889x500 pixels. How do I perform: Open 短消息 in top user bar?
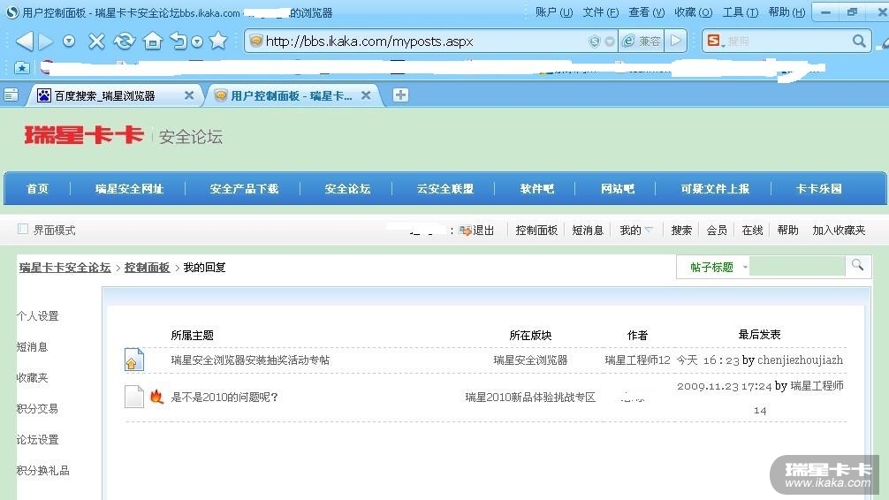[588, 231]
